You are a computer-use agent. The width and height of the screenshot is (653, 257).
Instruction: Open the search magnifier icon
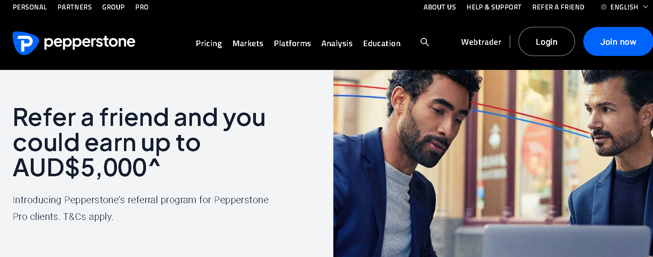point(424,42)
